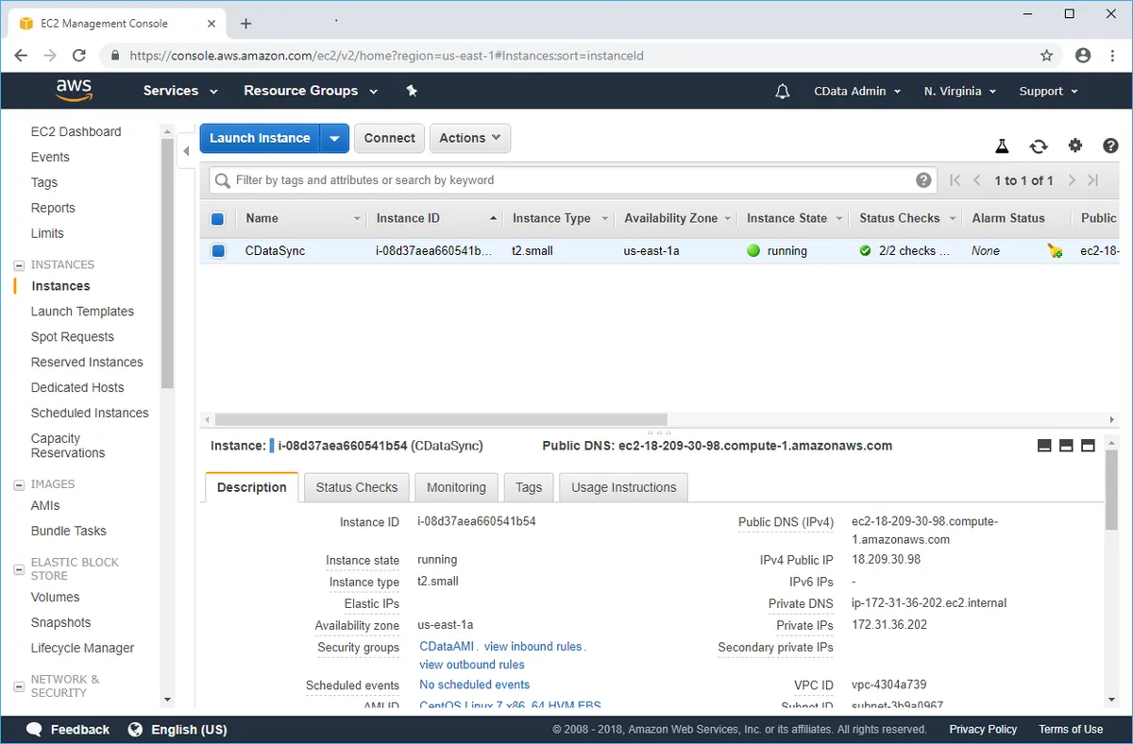Expand the Launch Instance dropdown arrow
Viewport: 1133px width, 744px height.
pos(335,138)
